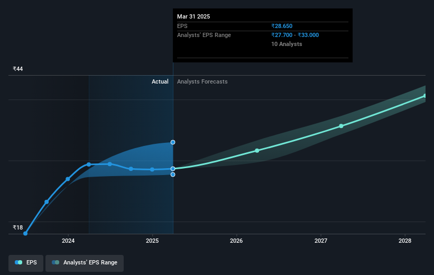
Task: Select the late-2023 EPS data point
Action: 47,202
